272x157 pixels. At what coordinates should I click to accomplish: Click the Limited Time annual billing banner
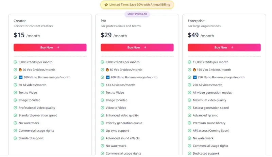137,5
